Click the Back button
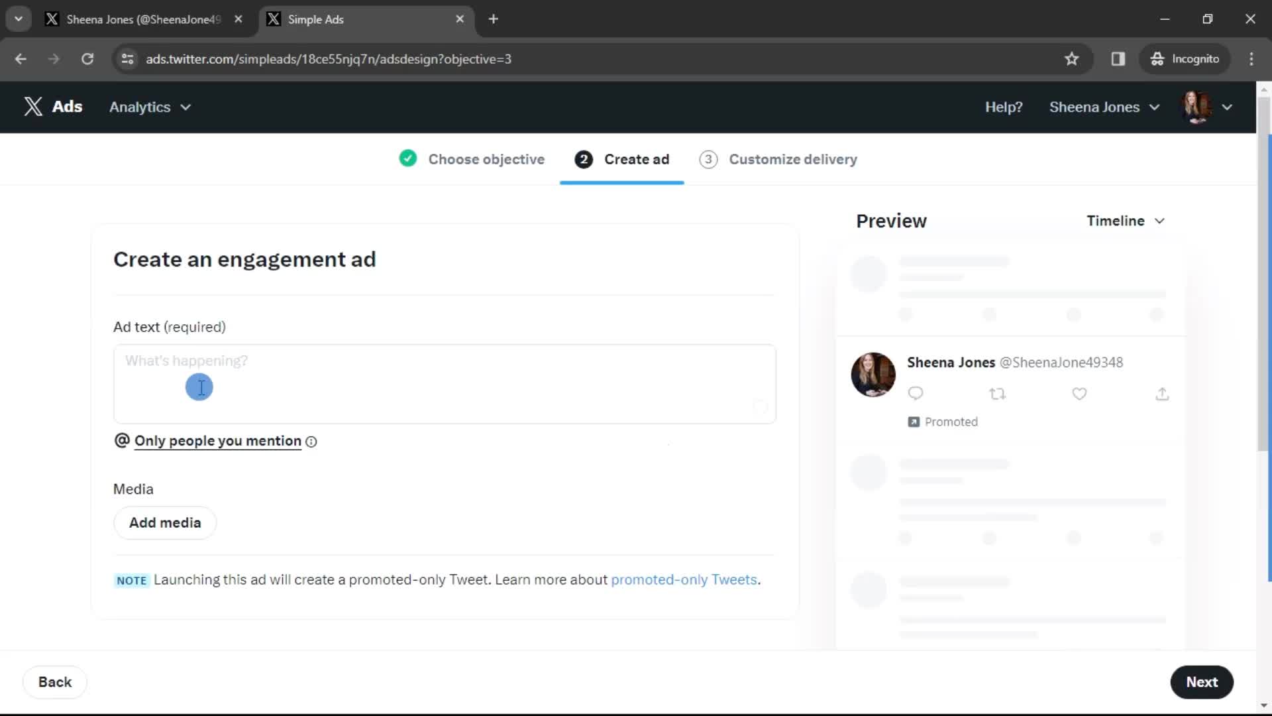The width and height of the screenshot is (1272, 716). [x=55, y=682]
